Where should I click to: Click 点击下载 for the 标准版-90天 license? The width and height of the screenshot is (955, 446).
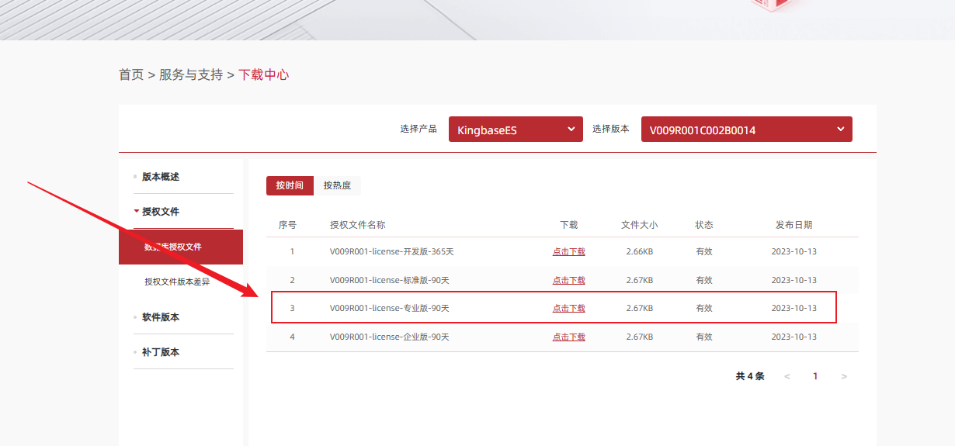click(569, 280)
